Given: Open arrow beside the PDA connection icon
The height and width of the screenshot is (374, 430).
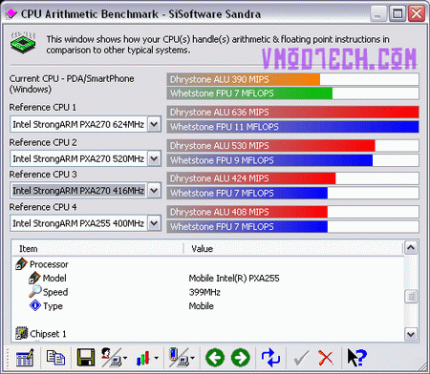Looking at the screenshot, I should tap(193, 358).
